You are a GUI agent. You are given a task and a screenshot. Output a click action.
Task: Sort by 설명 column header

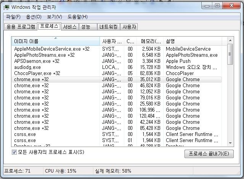point(193,42)
